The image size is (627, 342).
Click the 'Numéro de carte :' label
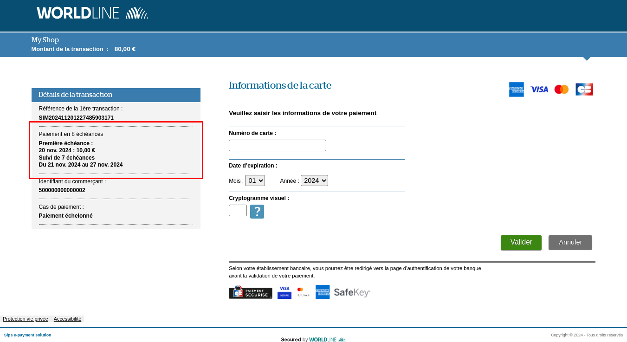click(x=252, y=133)
